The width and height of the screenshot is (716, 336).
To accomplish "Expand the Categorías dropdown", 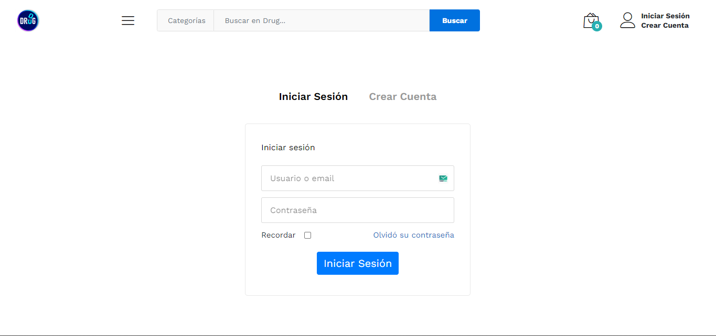I will pyautogui.click(x=186, y=21).
